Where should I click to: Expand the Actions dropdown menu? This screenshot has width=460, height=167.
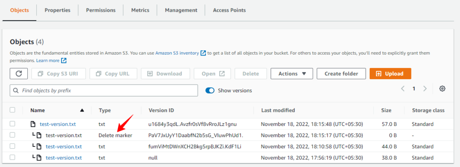[x=292, y=74]
